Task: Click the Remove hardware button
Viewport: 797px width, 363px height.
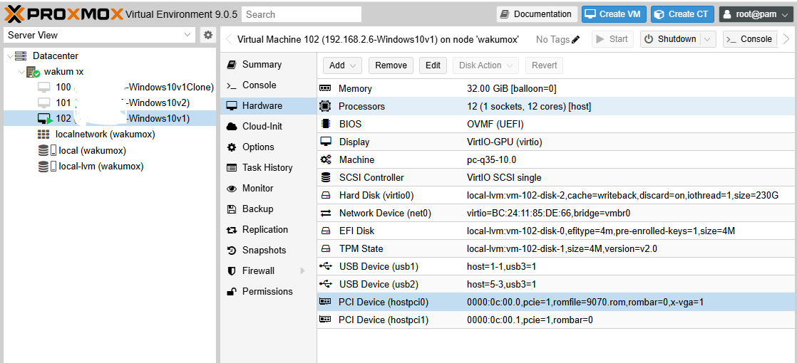Action: (391, 65)
